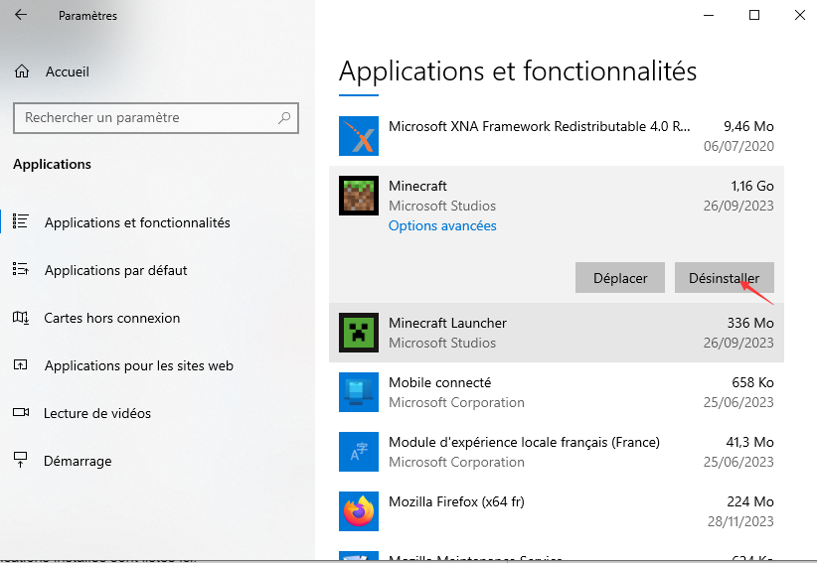Open Applications par défaut section
The width and height of the screenshot is (817, 563).
pos(115,270)
